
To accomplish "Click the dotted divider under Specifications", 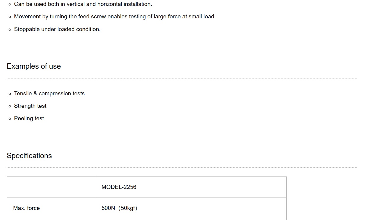I will click(182, 168).
